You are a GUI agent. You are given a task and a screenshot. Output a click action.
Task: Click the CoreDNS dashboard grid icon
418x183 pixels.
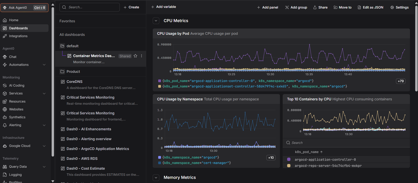coord(63,82)
